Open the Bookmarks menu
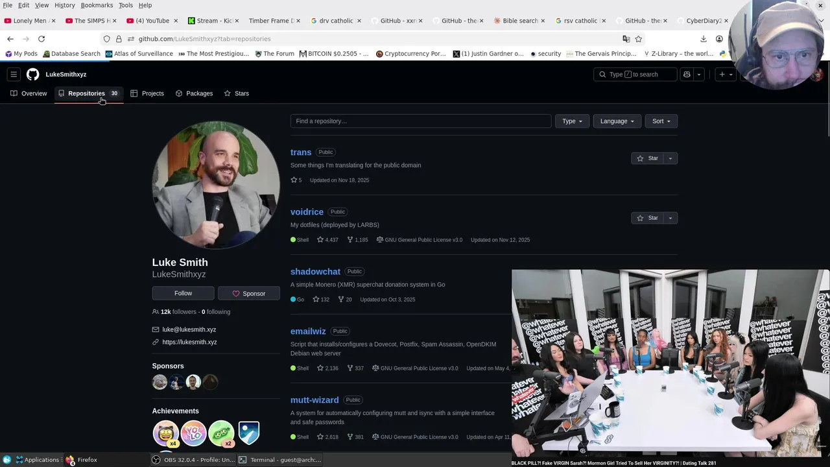This screenshot has width=830, height=467. click(97, 5)
